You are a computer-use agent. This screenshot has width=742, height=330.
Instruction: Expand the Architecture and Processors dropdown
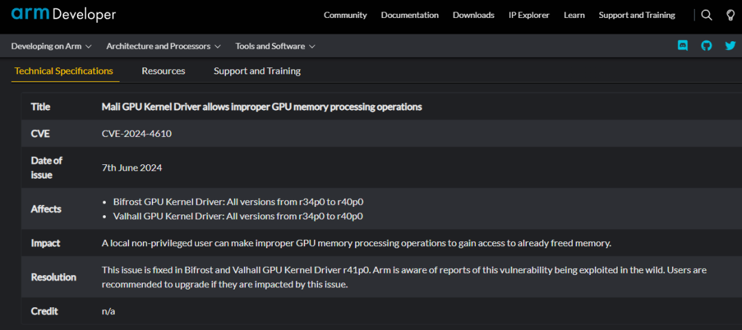[x=164, y=46]
